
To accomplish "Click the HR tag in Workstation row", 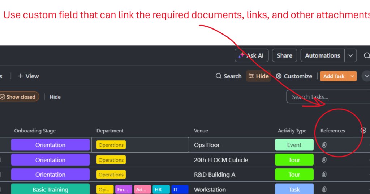I will (x=161, y=190).
